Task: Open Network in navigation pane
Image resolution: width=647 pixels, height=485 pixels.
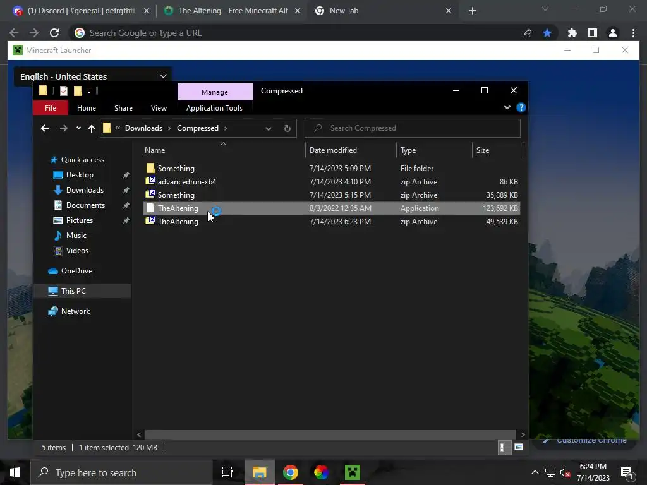Action: coord(75,311)
